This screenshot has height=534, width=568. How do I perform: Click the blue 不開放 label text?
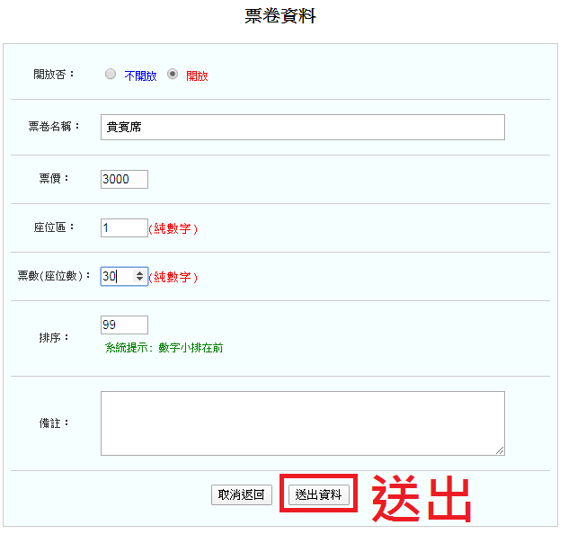[140, 76]
